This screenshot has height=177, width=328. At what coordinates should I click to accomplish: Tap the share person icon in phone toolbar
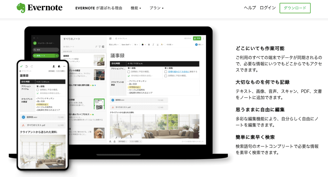click(x=54, y=66)
